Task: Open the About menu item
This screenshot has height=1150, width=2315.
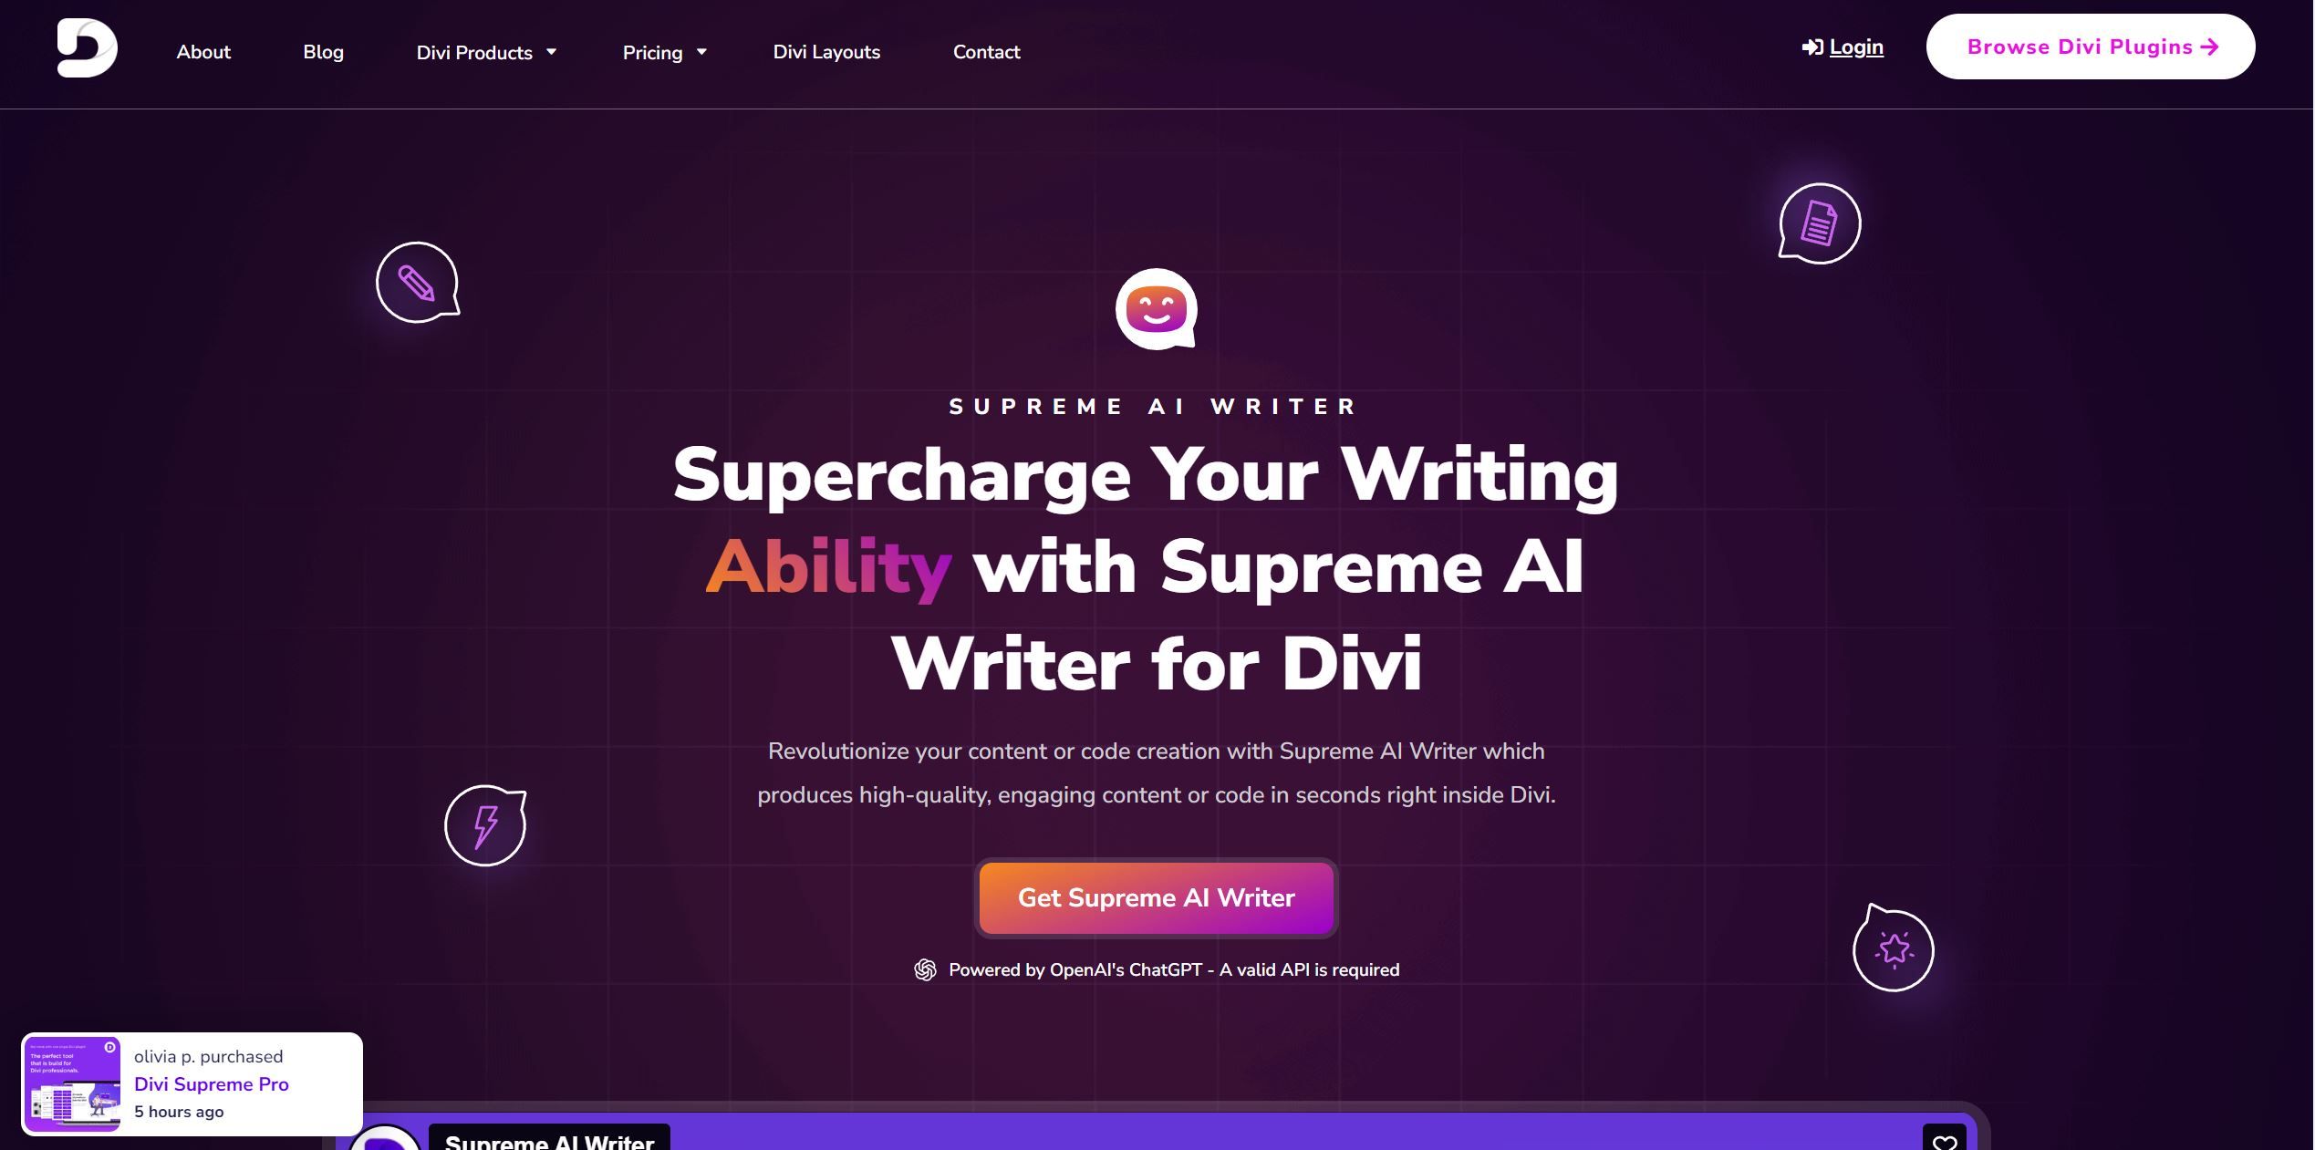Action: (x=203, y=52)
